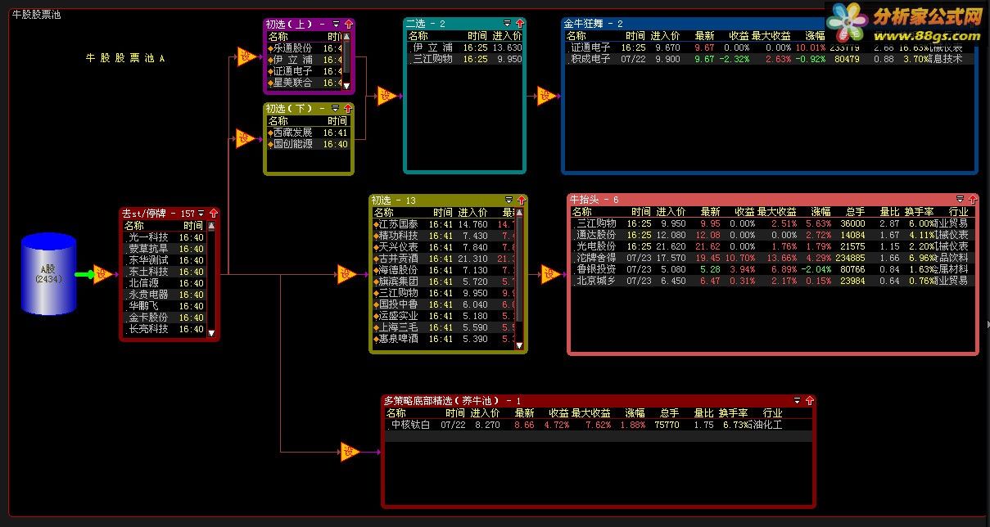Click the scroll-down arrow in 初选(上) list
This screenshot has width=990, height=527.
(x=346, y=84)
